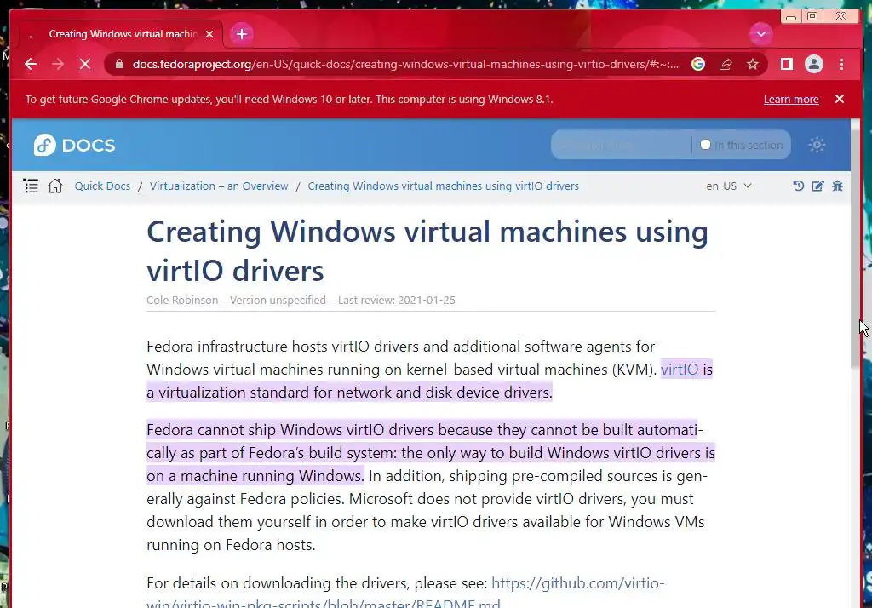
Task: Open the Chrome profile avatar
Action: [813, 64]
